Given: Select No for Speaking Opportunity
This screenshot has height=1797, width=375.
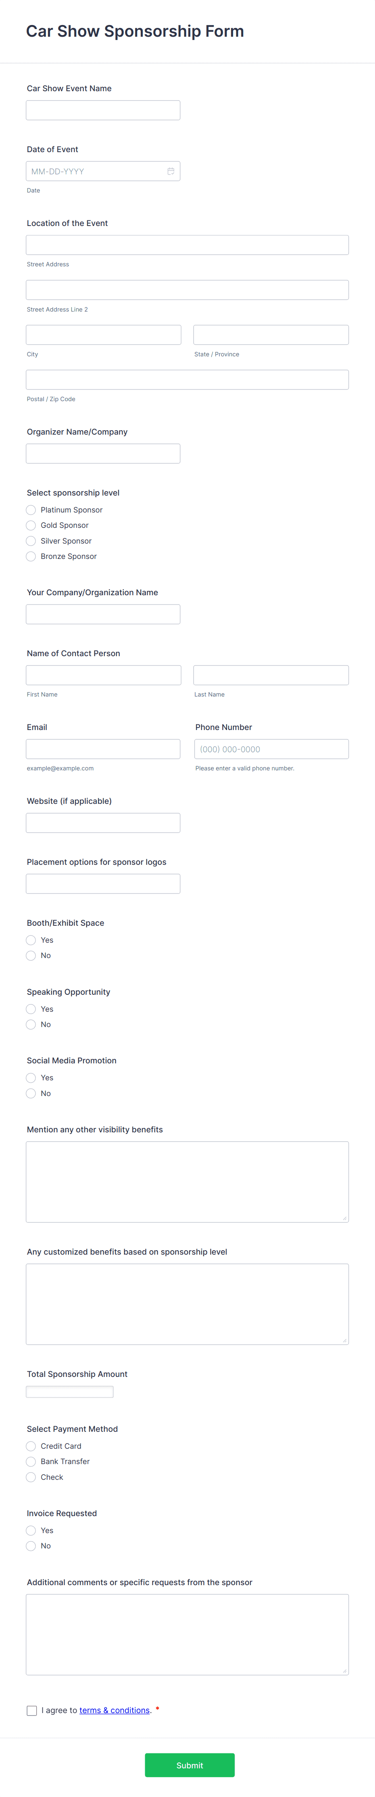Looking at the screenshot, I should 31,1025.
